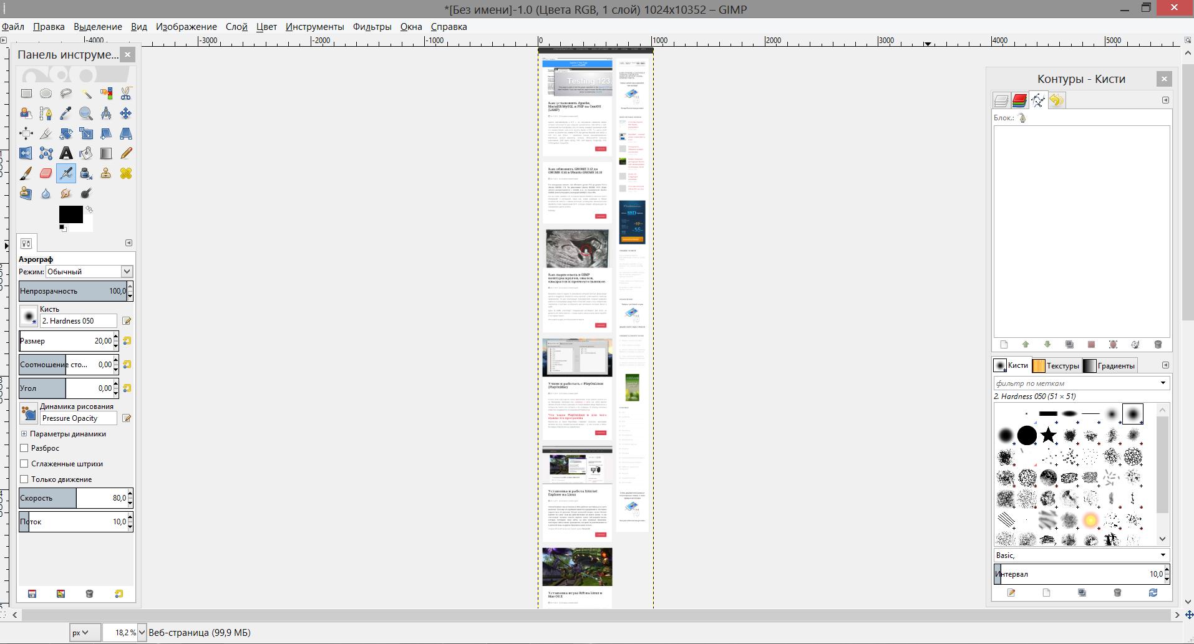Image resolution: width=1194 pixels, height=644 pixels.
Task: Select the Paths tool in toolbox
Action: [46, 113]
